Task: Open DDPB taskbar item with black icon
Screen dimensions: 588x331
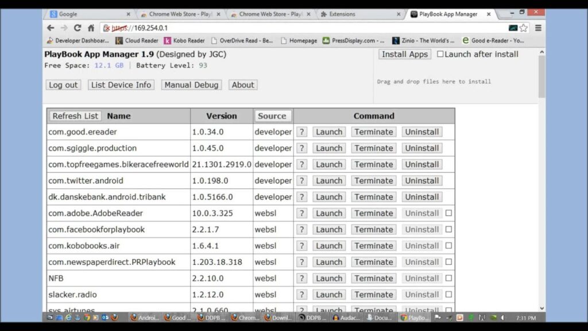Action: click(x=312, y=317)
